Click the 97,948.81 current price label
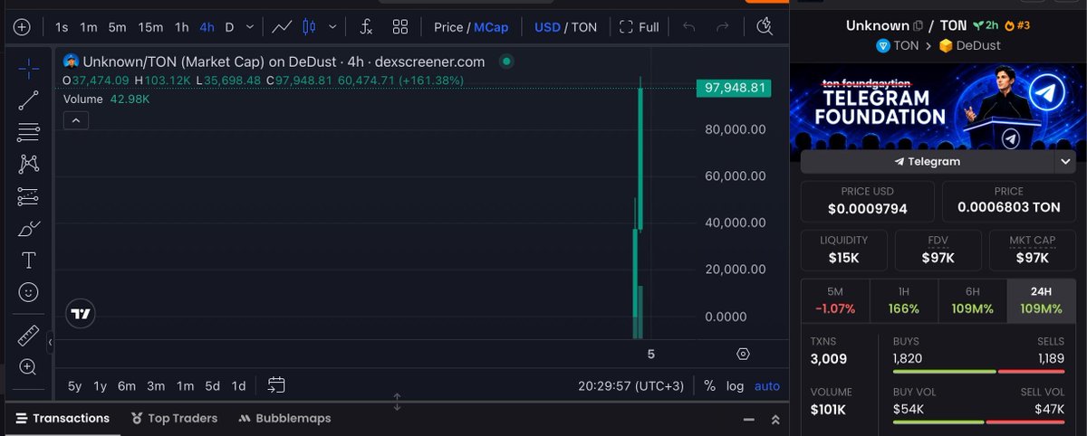The image size is (1087, 436). (x=734, y=88)
